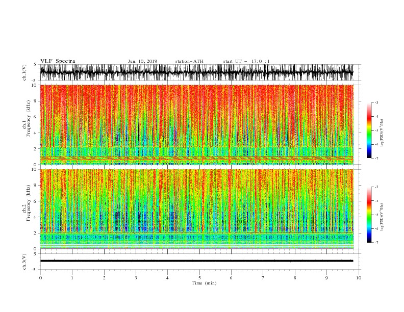Image resolution: width=404 pixels, height=312 pixels.
Task: Click the ch.1 spectrogram color scale bar
Action: (369, 131)
